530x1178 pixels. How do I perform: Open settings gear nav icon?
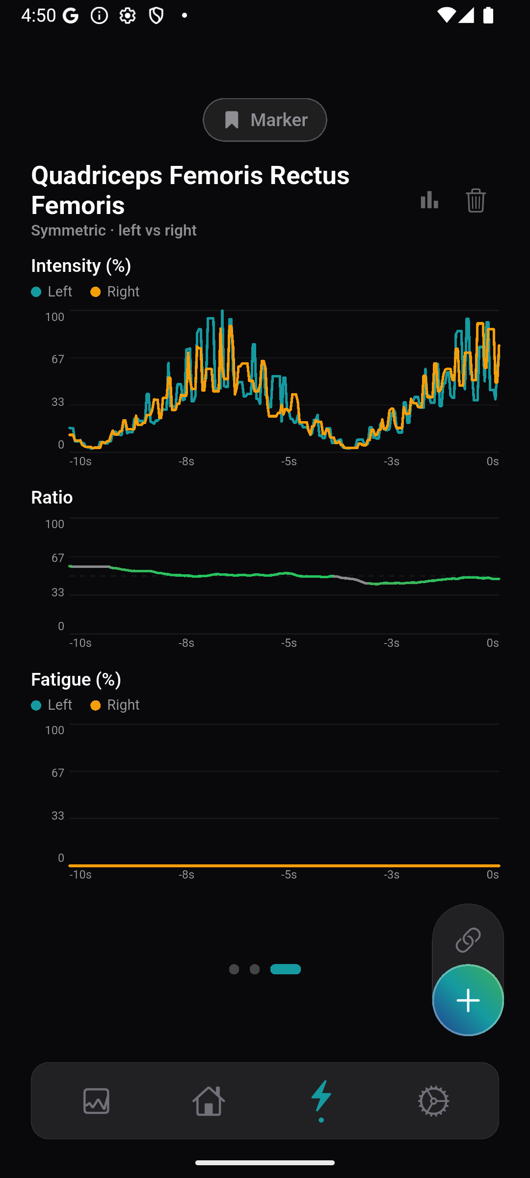pyautogui.click(x=433, y=1100)
